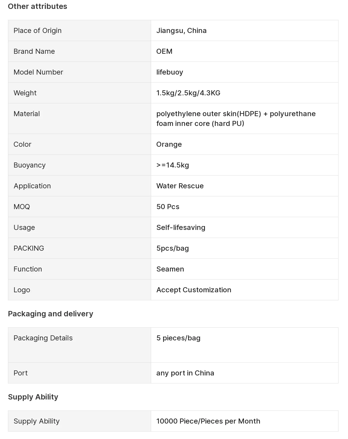Select the "Seamen" function value
The width and height of the screenshot is (348, 439).
(170, 269)
